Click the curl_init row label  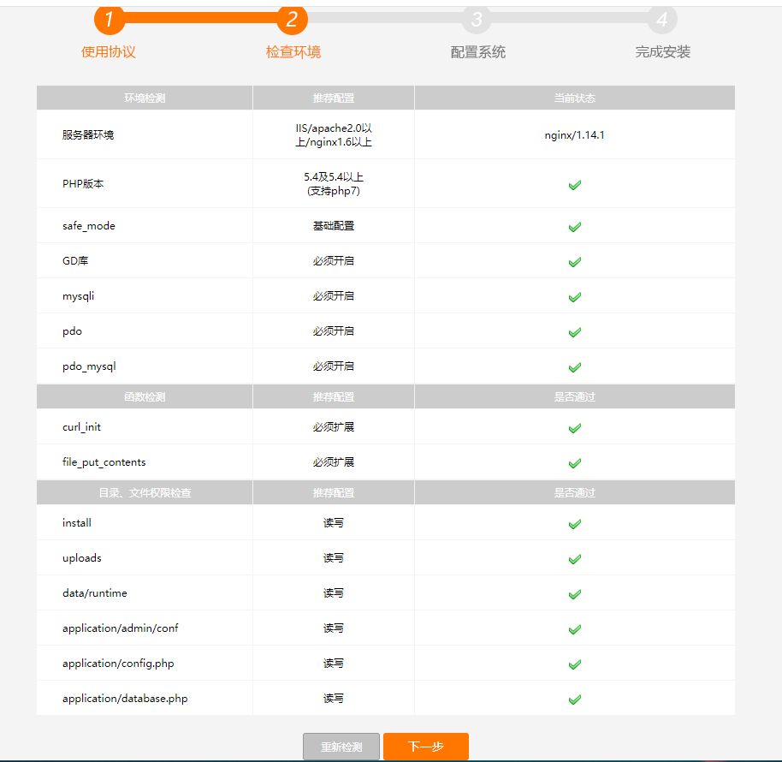(82, 426)
